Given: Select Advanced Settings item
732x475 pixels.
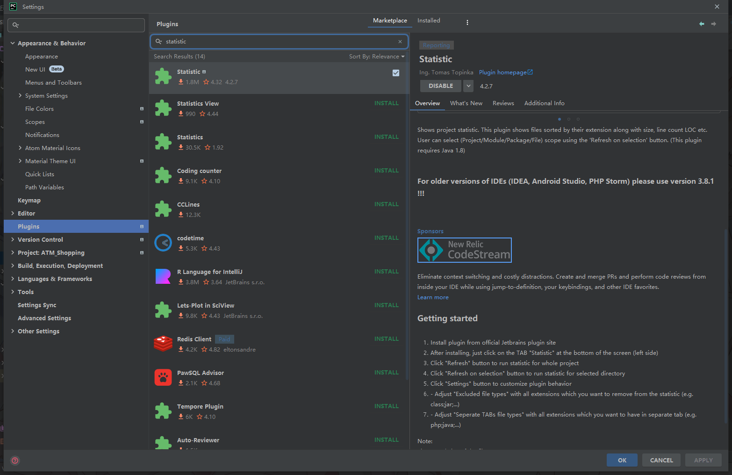Looking at the screenshot, I should point(44,318).
